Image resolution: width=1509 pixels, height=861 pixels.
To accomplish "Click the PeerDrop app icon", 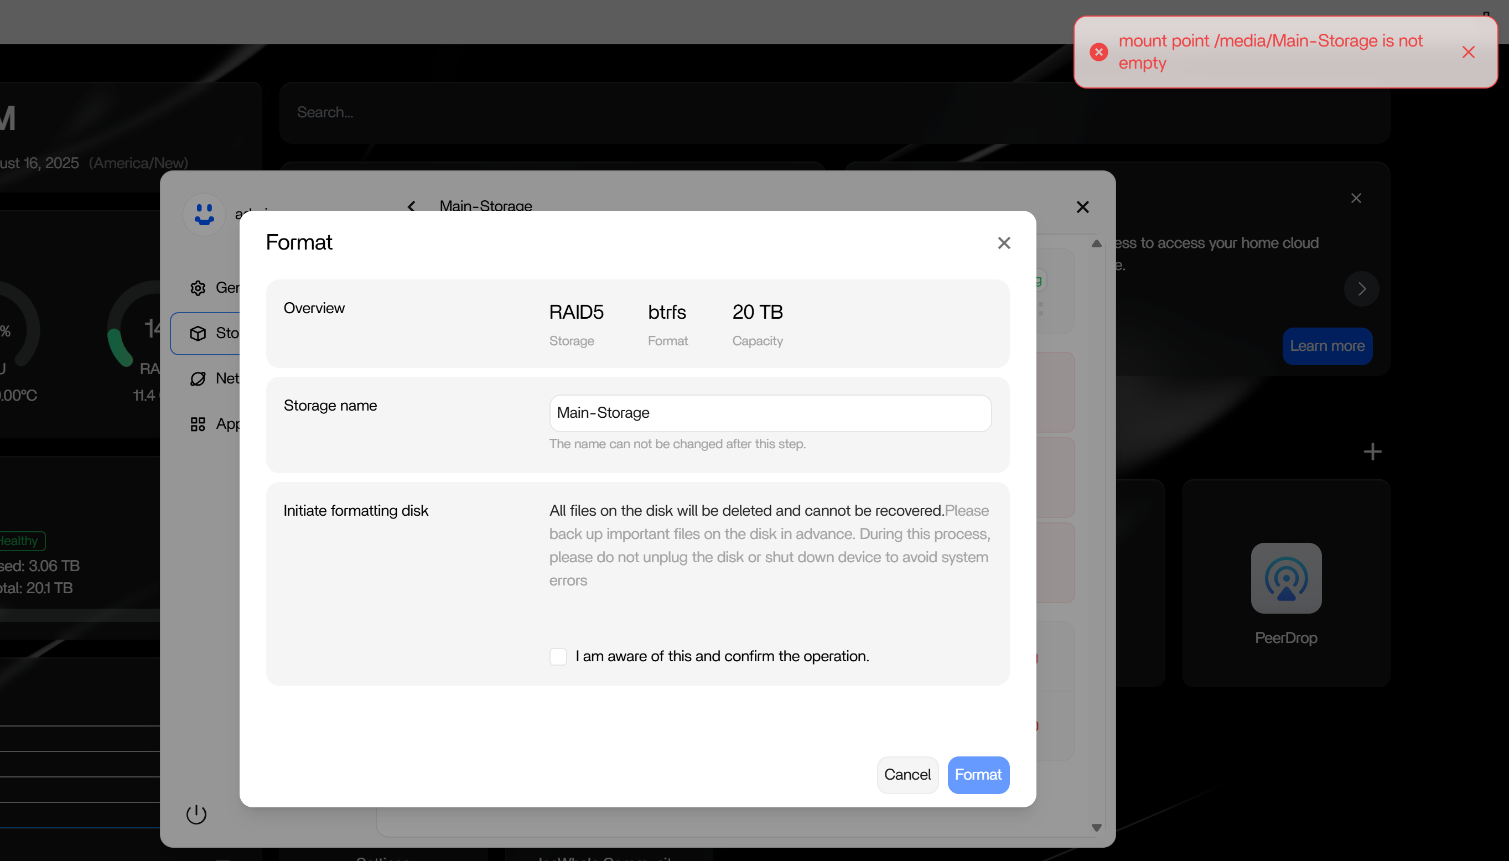I will tap(1285, 578).
